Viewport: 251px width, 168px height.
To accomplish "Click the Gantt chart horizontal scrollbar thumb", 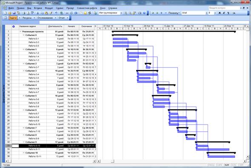I will (x=113, y=161).
